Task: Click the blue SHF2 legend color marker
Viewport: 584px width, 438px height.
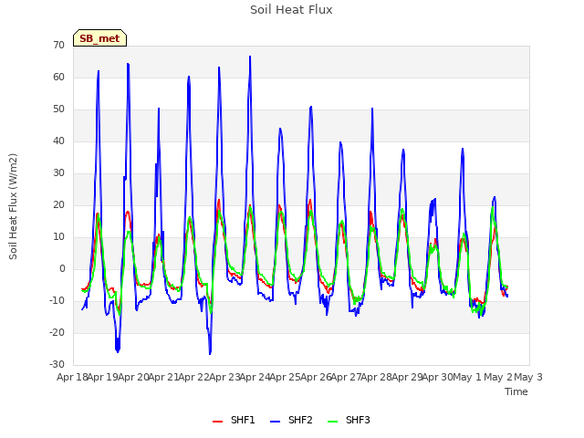Action: point(275,422)
